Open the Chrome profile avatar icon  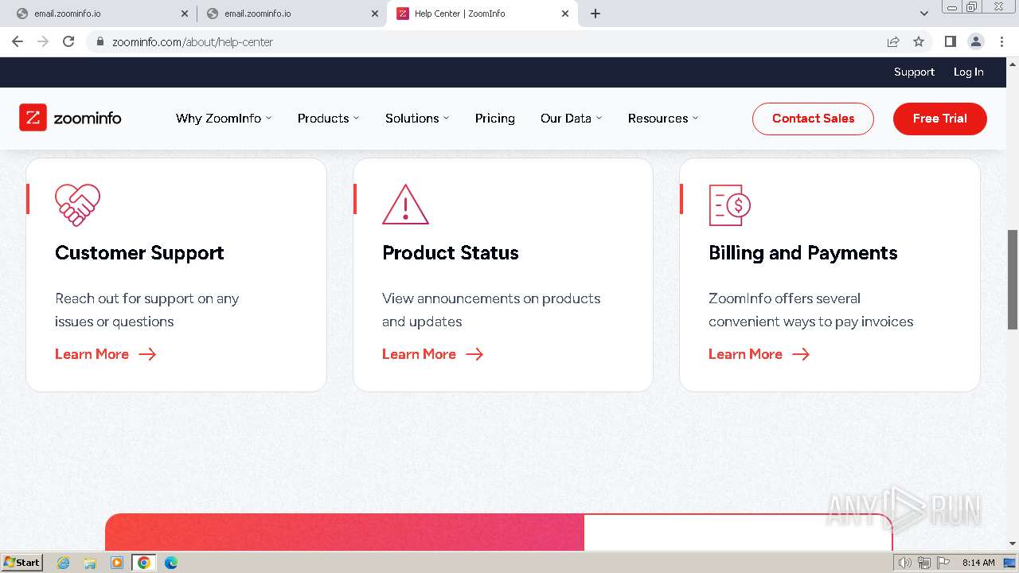click(x=975, y=41)
